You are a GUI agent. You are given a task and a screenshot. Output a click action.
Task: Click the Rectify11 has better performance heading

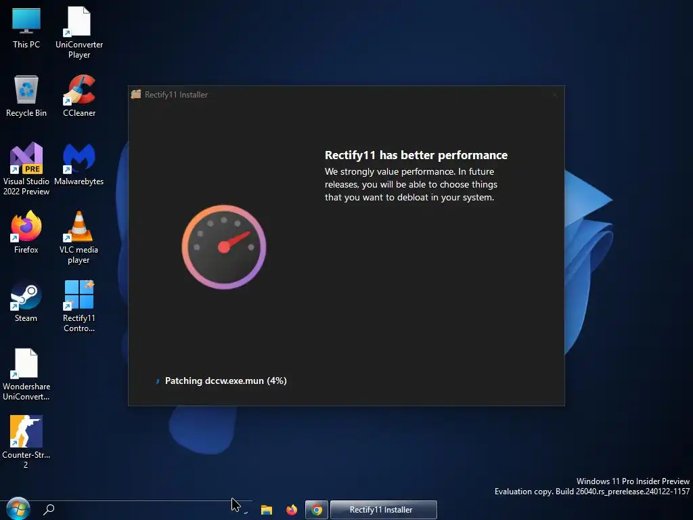(x=416, y=155)
